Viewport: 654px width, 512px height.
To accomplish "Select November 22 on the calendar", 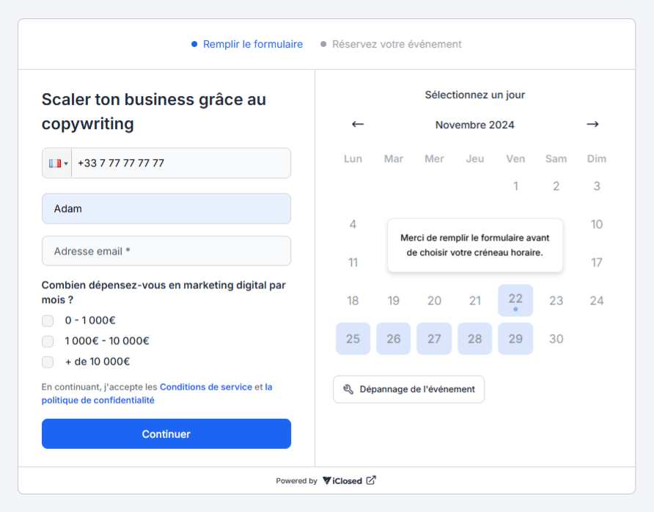I will click(x=515, y=300).
